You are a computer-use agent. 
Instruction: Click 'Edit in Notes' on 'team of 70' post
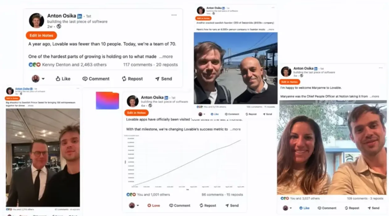(41, 35)
